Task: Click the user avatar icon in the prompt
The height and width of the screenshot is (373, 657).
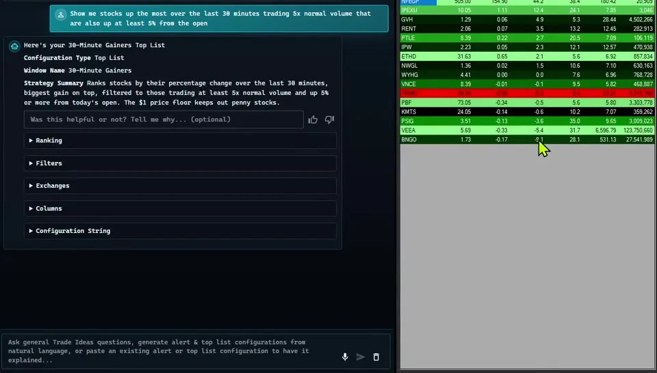Action: click(61, 15)
